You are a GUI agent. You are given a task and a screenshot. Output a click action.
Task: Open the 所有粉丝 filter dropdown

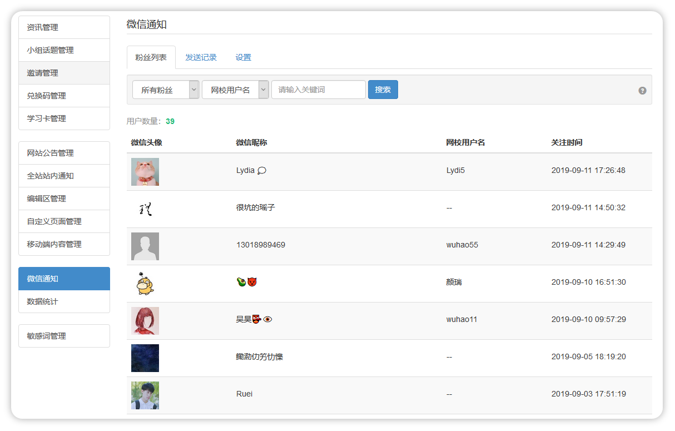click(x=166, y=90)
